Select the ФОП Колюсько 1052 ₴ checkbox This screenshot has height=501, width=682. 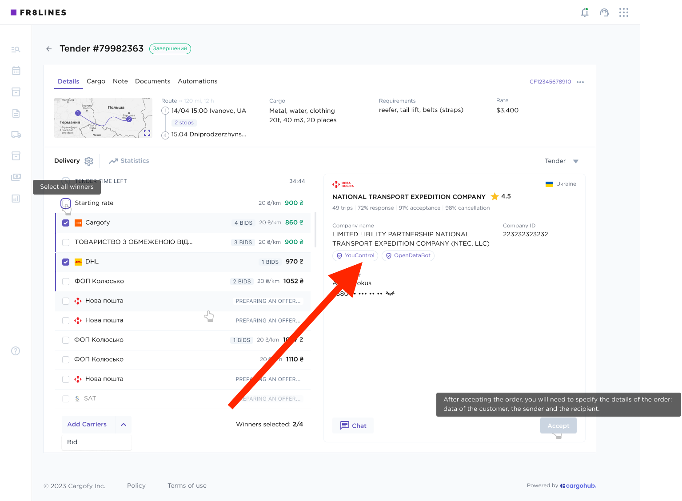coord(66,282)
